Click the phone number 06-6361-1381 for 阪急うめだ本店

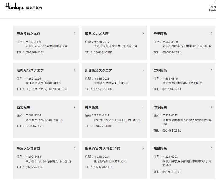pos(35,52)
